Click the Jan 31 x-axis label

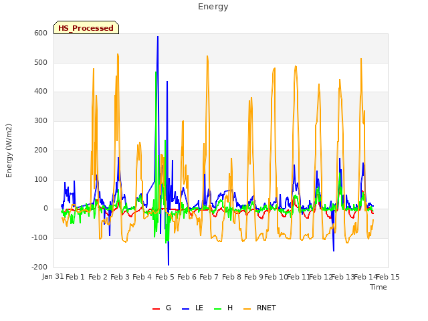pyautogui.click(x=53, y=276)
